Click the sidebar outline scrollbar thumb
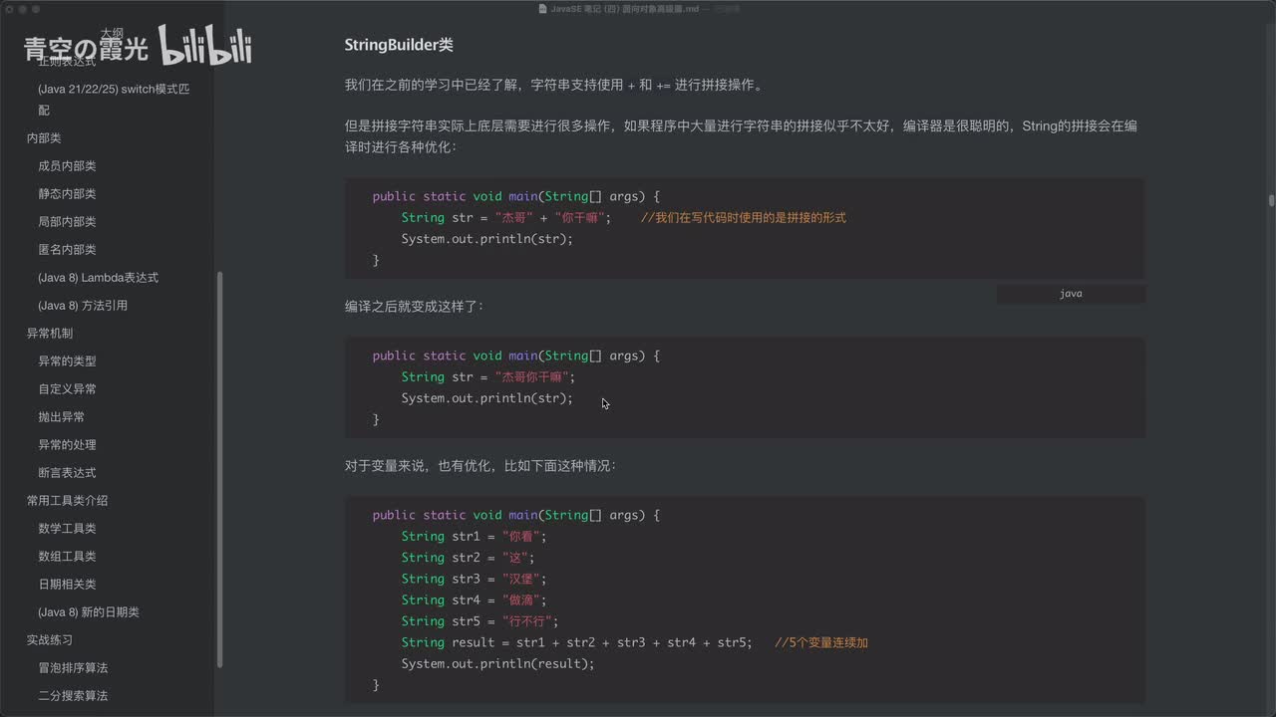Viewport: 1276px width, 717px height. (219, 468)
